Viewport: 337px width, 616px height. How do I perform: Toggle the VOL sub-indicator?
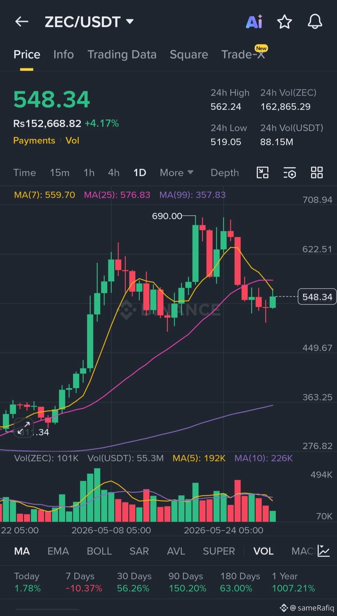coord(263,551)
